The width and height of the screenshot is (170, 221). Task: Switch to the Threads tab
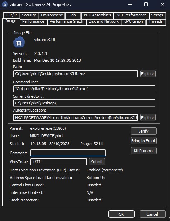[x=156, y=21]
